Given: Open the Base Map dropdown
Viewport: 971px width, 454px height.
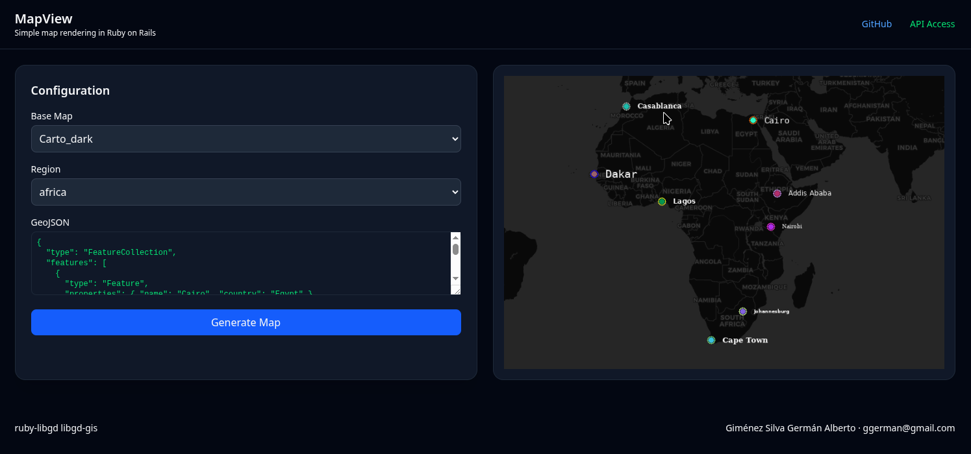Looking at the screenshot, I should click(x=246, y=139).
